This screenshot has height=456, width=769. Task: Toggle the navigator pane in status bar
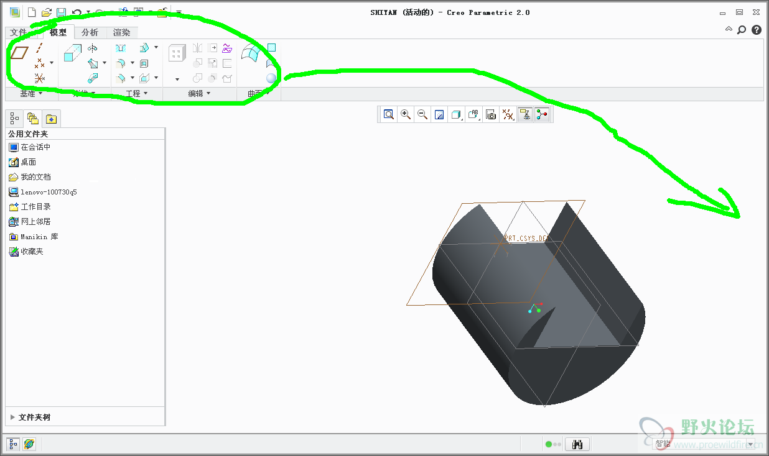pyautogui.click(x=14, y=444)
